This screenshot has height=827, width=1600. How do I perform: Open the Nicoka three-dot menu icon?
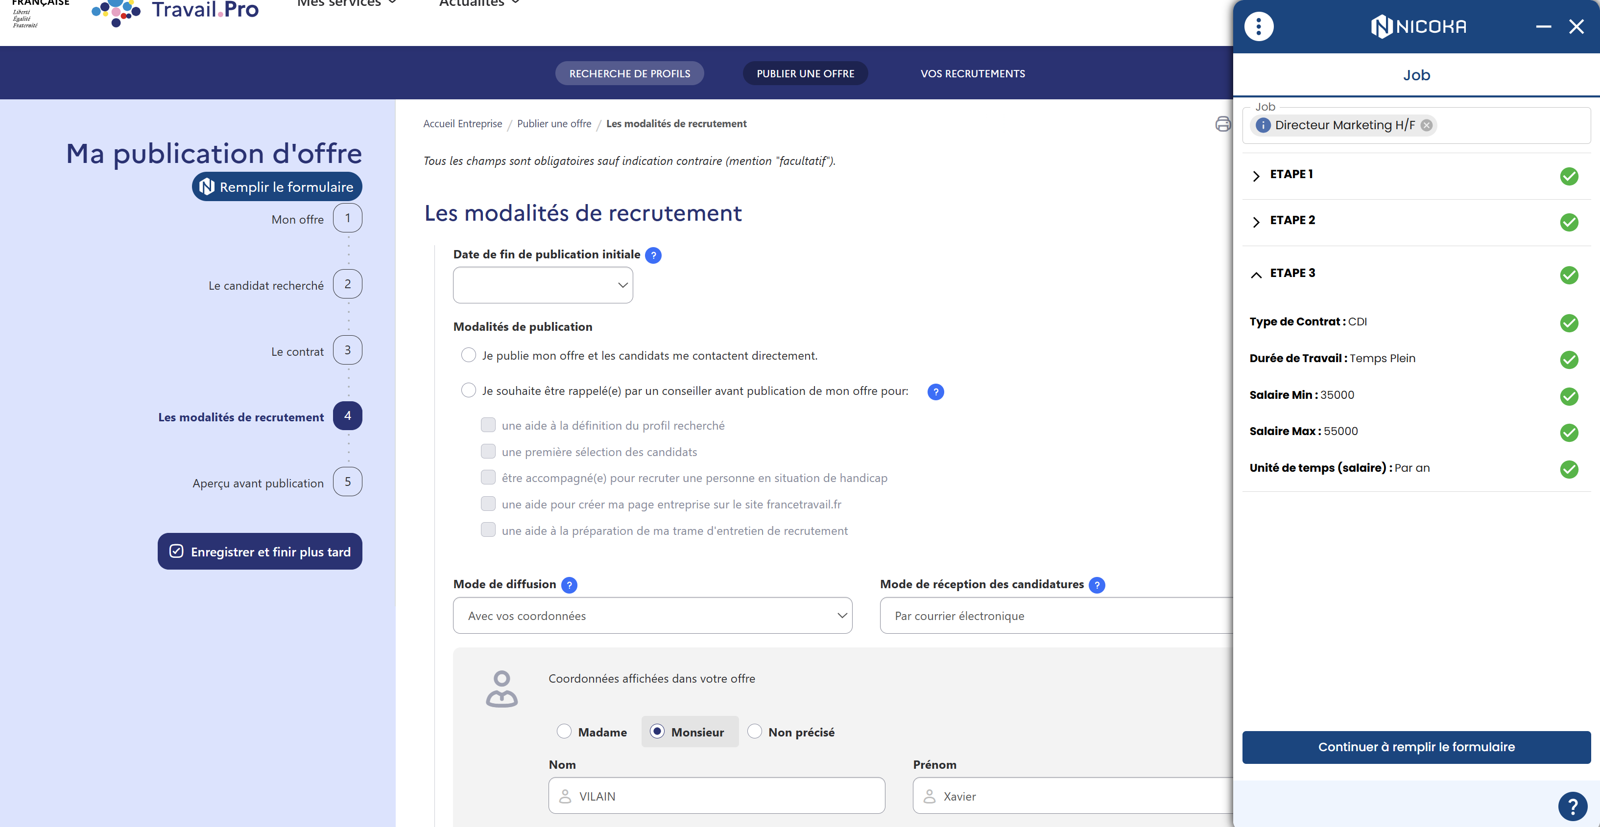click(x=1258, y=26)
